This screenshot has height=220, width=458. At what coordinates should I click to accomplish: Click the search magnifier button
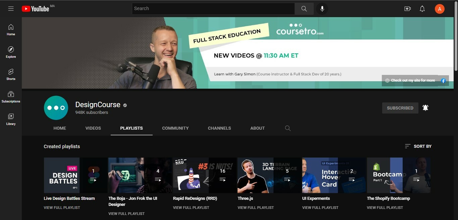click(x=304, y=9)
